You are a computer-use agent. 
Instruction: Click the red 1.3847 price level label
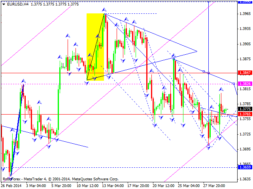(x=245, y=73)
